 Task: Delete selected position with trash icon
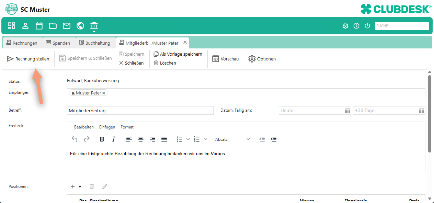[x=92, y=187]
